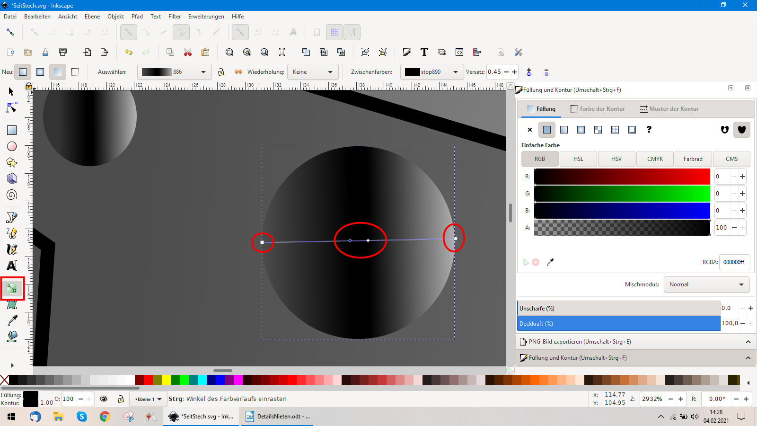Click the red channel R slider
Viewport: 757px width, 426px height.
click(x=622, y=177)
